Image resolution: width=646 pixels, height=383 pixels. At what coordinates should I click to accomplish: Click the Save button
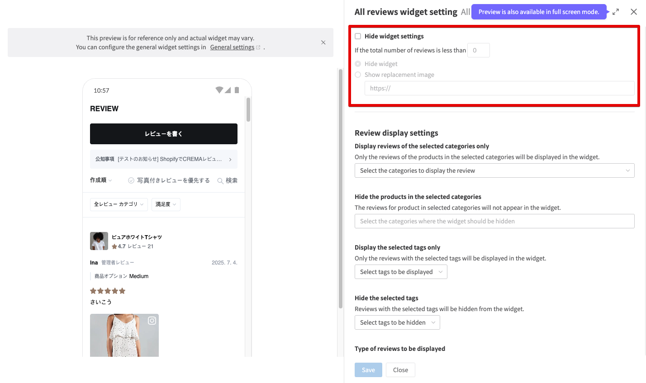click(x=368, y=370)
